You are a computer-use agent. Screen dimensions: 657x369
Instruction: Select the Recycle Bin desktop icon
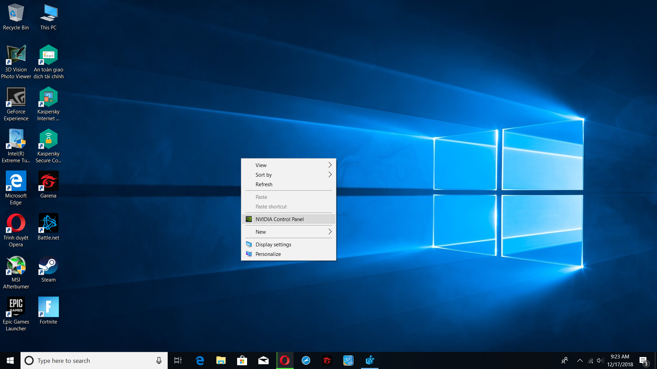[x=16, y=17]
